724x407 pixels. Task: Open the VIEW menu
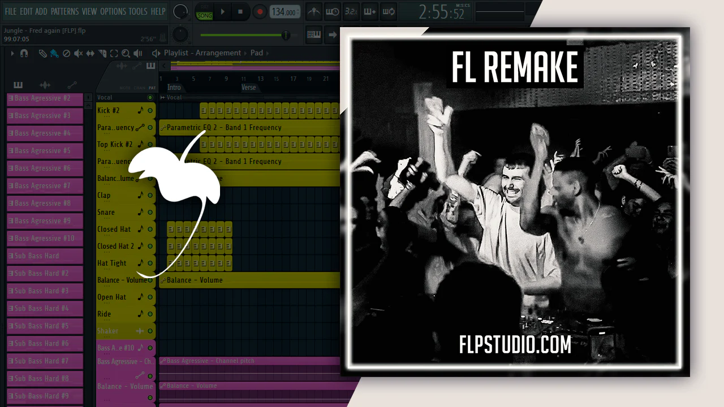pyautogui.click(x=89, y=11)
